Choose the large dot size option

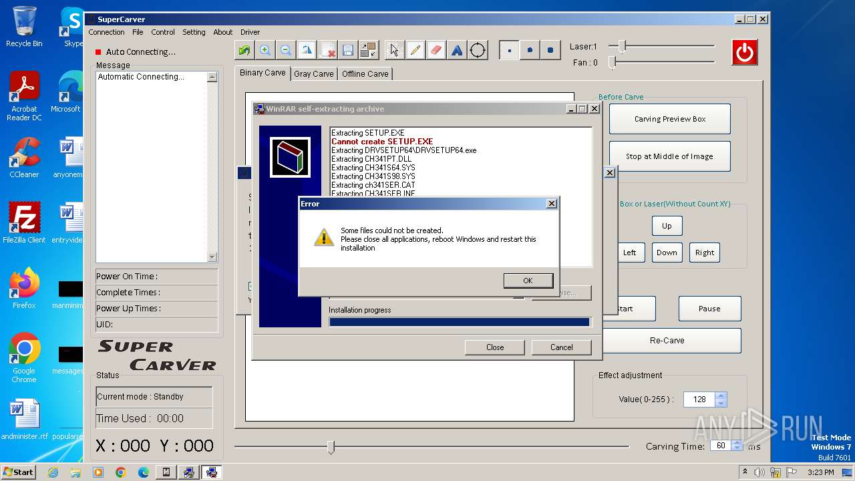click(x=550, y=50)
